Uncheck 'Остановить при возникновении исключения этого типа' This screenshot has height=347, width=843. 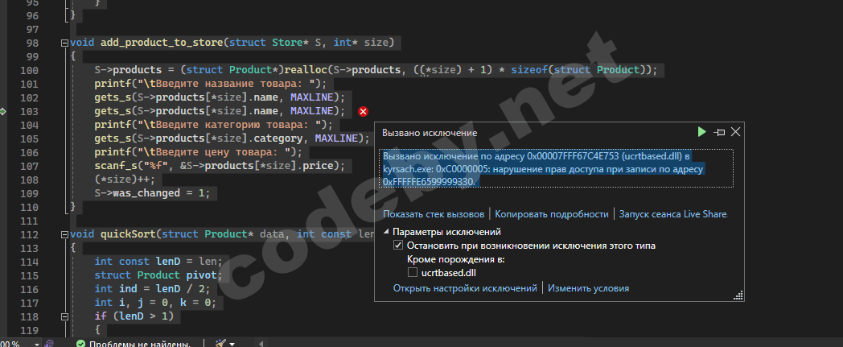point(398,246)
